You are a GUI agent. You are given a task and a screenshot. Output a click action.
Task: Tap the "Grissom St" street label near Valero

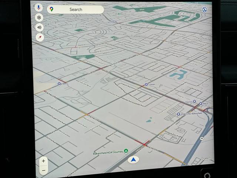pos(52,71)
